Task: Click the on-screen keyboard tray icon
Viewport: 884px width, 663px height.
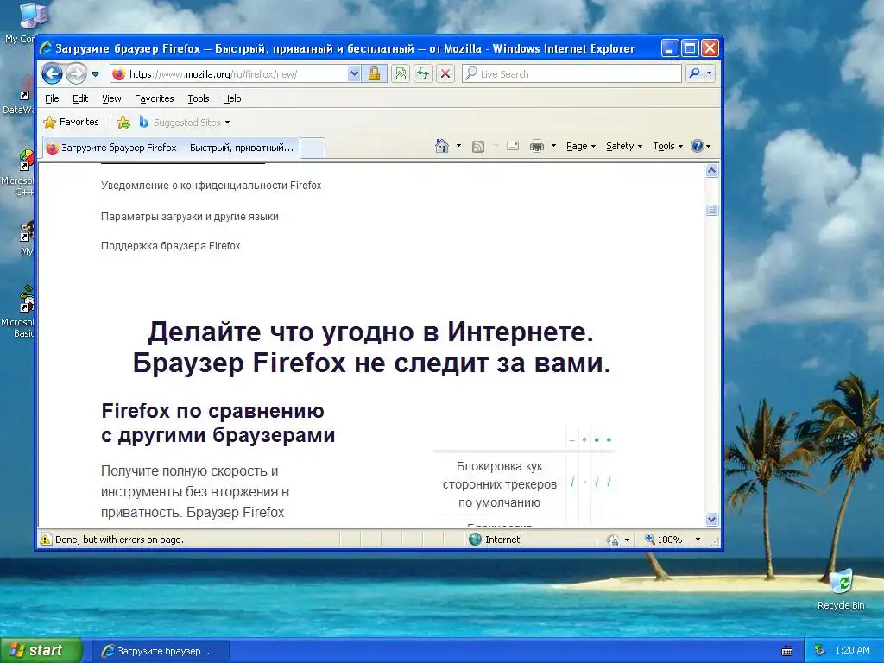Action: (x=787, y=651)
